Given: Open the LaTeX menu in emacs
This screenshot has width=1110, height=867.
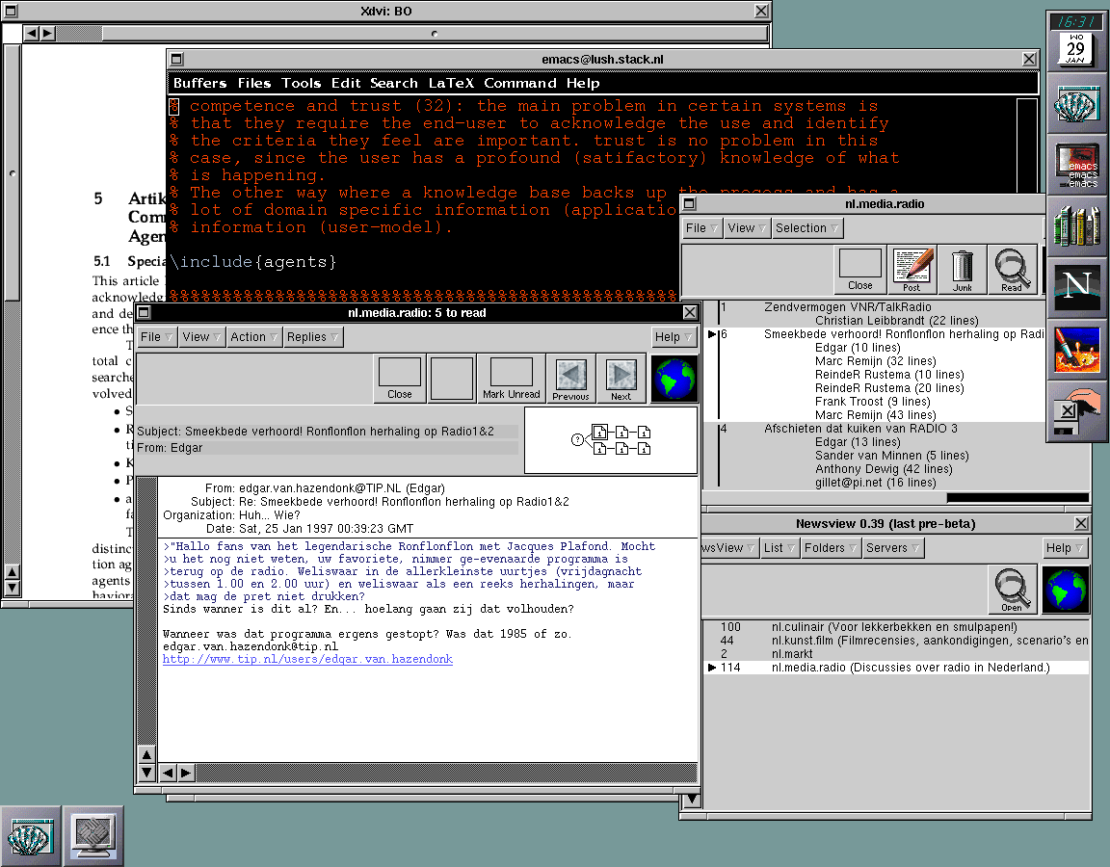Looking at the screenshot, I should tap(451, 83).
